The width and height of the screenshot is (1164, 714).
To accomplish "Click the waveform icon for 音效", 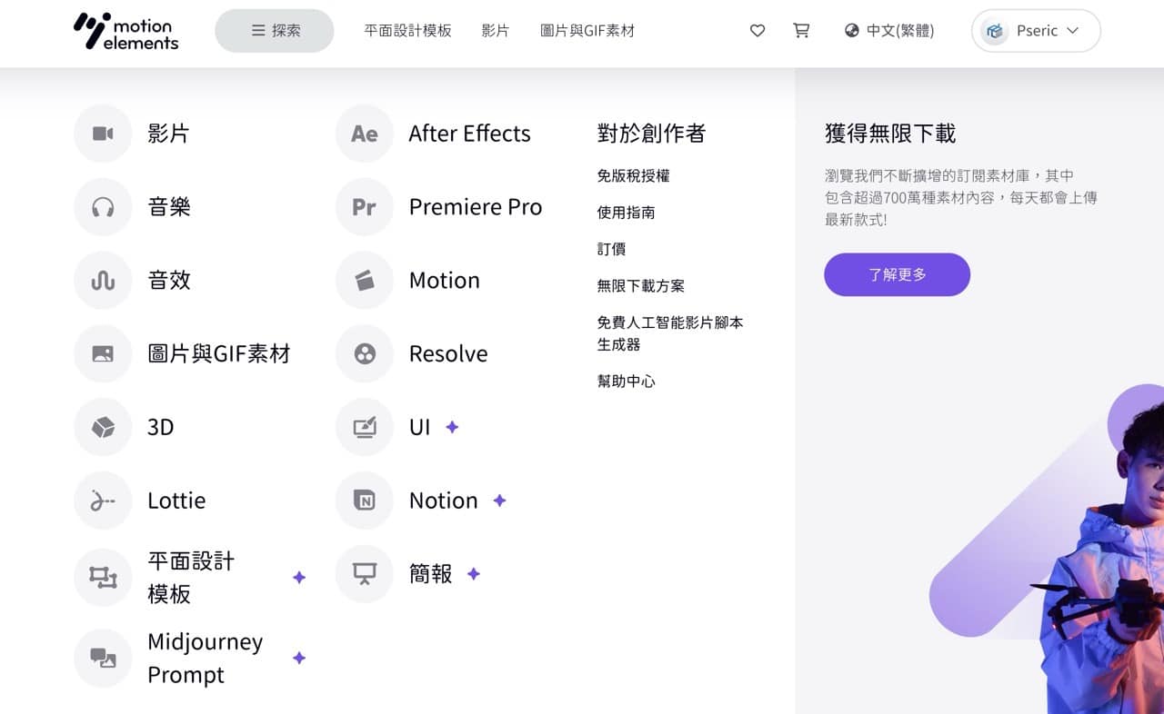I will 103,281.
